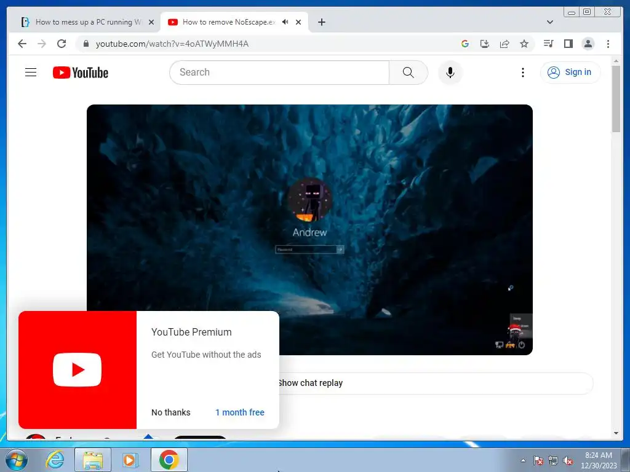Click the URL in the address bar

point(172,44)
